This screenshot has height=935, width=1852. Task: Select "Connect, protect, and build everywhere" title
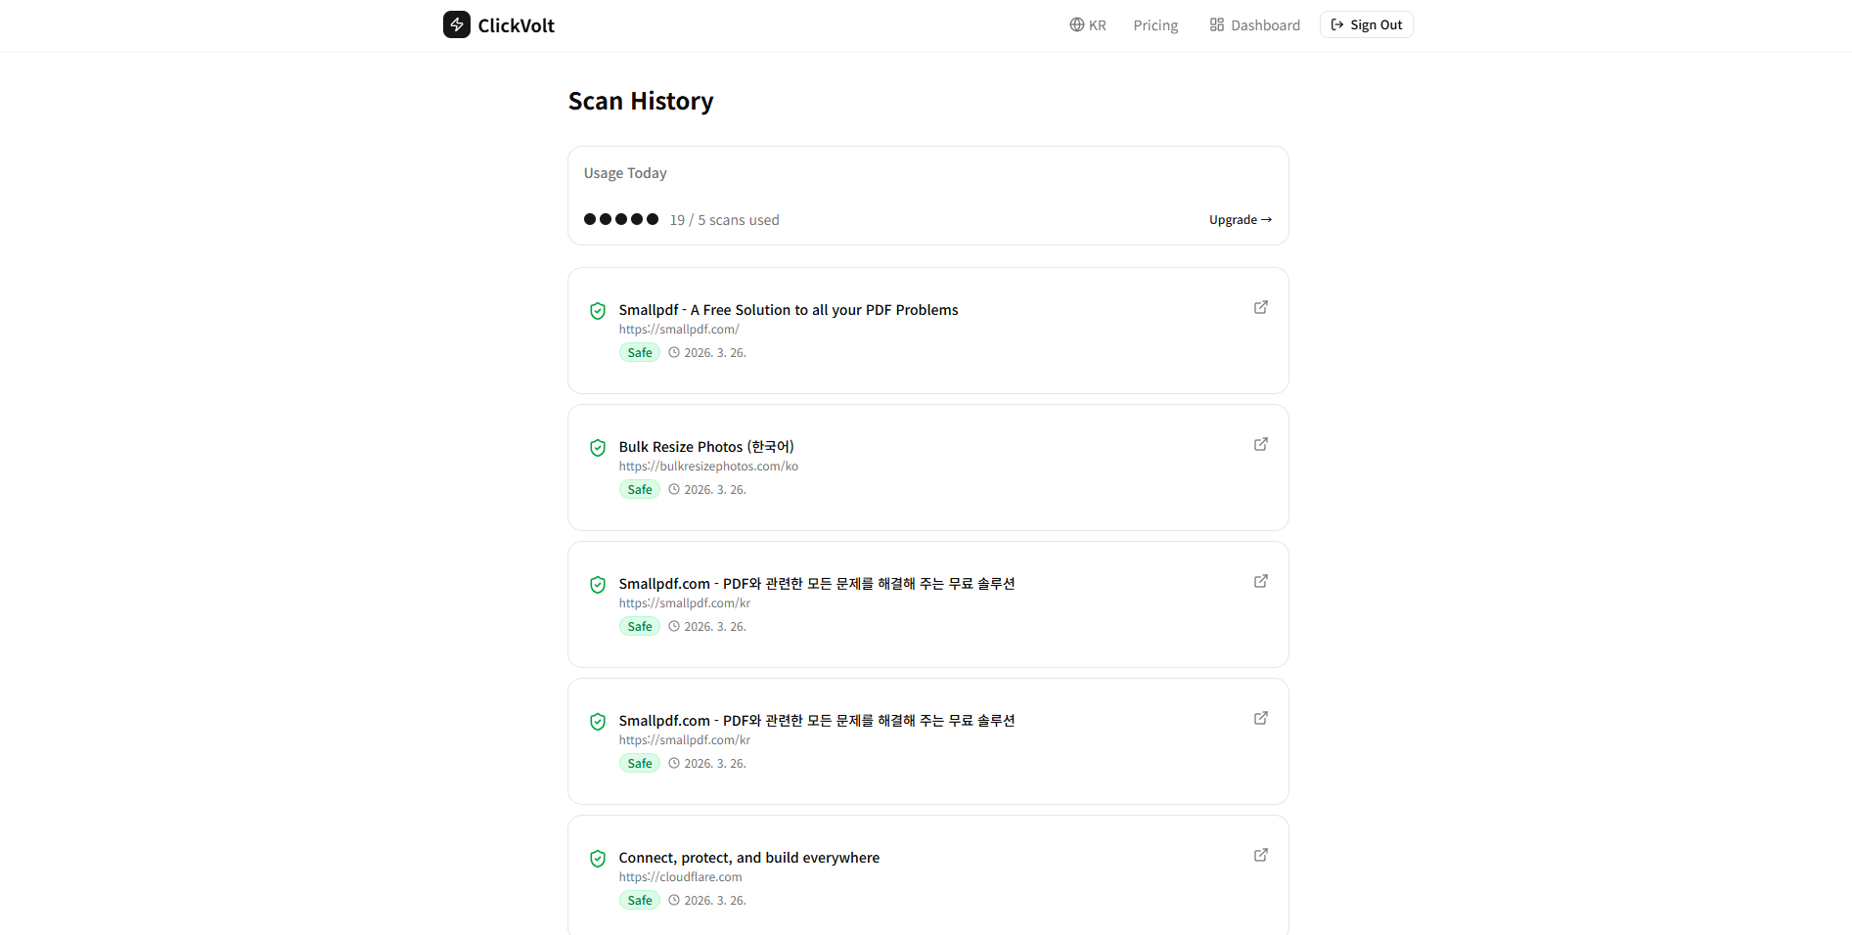749,858
